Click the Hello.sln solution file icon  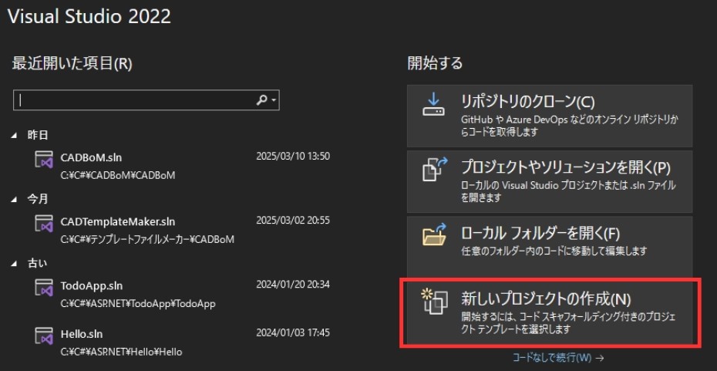45,336
